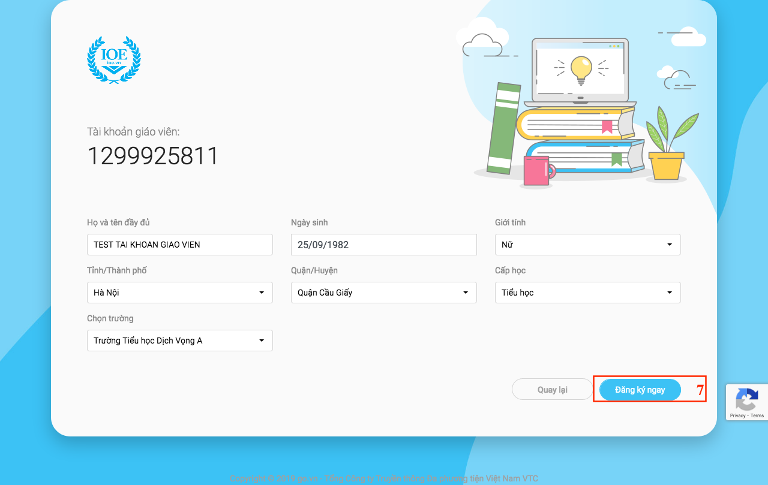The height and width of the screenshot is (485, 768).
Task: Open the reCAPTCHA Privacy link
Action: pos(737,415)
